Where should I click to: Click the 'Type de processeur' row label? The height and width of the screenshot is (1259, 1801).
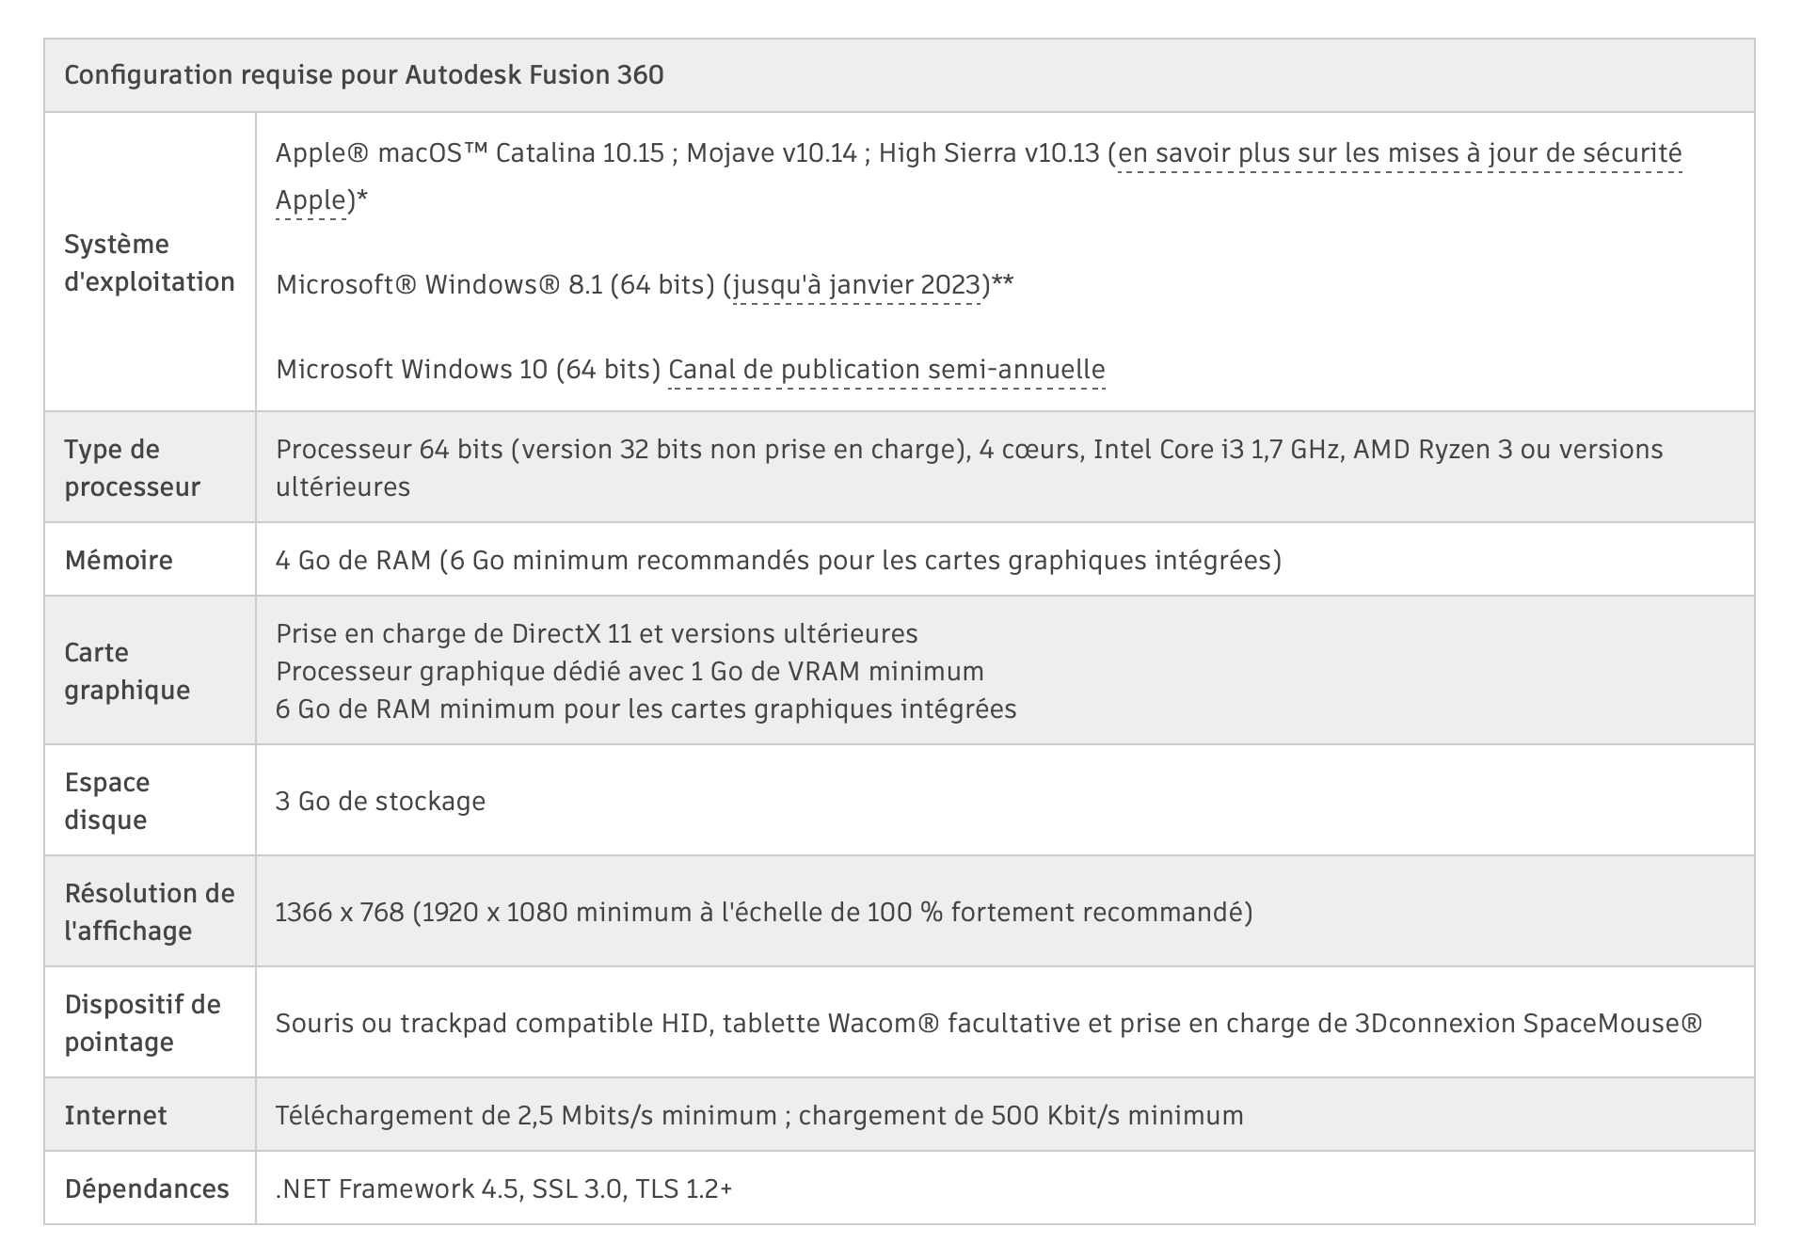point(133,468)
